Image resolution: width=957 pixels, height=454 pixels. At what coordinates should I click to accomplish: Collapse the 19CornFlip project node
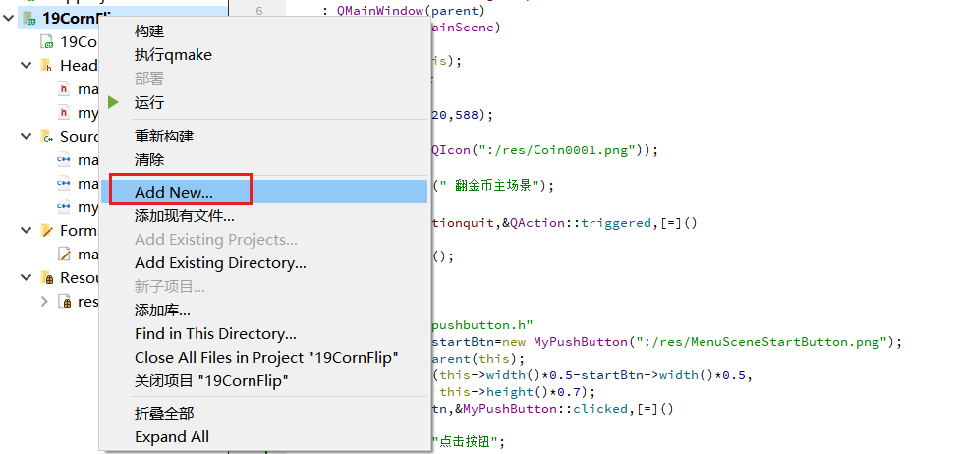(9, 19)
